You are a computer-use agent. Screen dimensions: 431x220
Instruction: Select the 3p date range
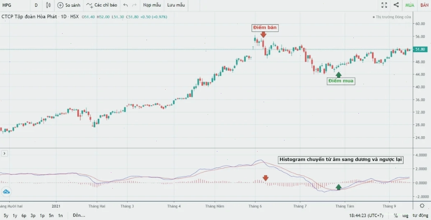pos(33,215)
